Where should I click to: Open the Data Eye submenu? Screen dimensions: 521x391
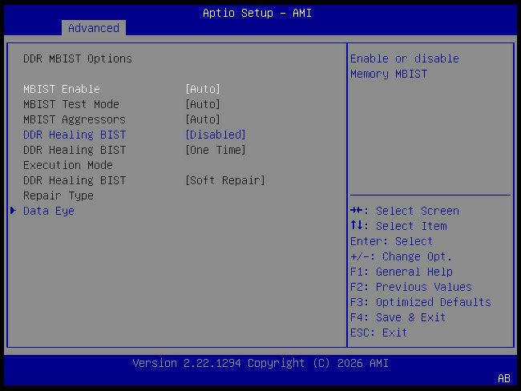(49, 211)
